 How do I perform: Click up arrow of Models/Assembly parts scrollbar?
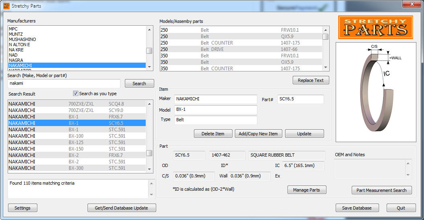coord(326,30)
